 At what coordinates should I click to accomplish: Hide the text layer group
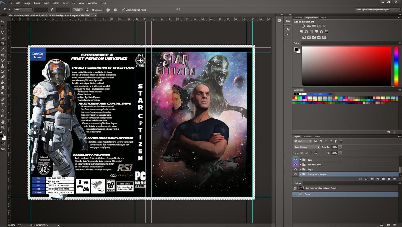click(x=295, y=160)
